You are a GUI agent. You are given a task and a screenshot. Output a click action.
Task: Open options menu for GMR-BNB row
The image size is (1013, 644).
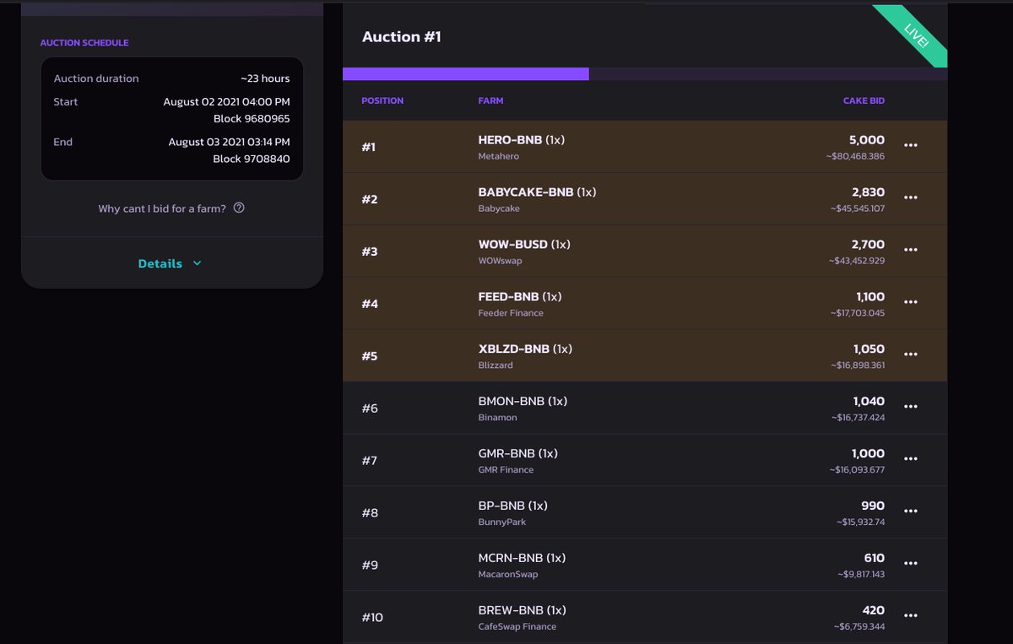point(910,459)
